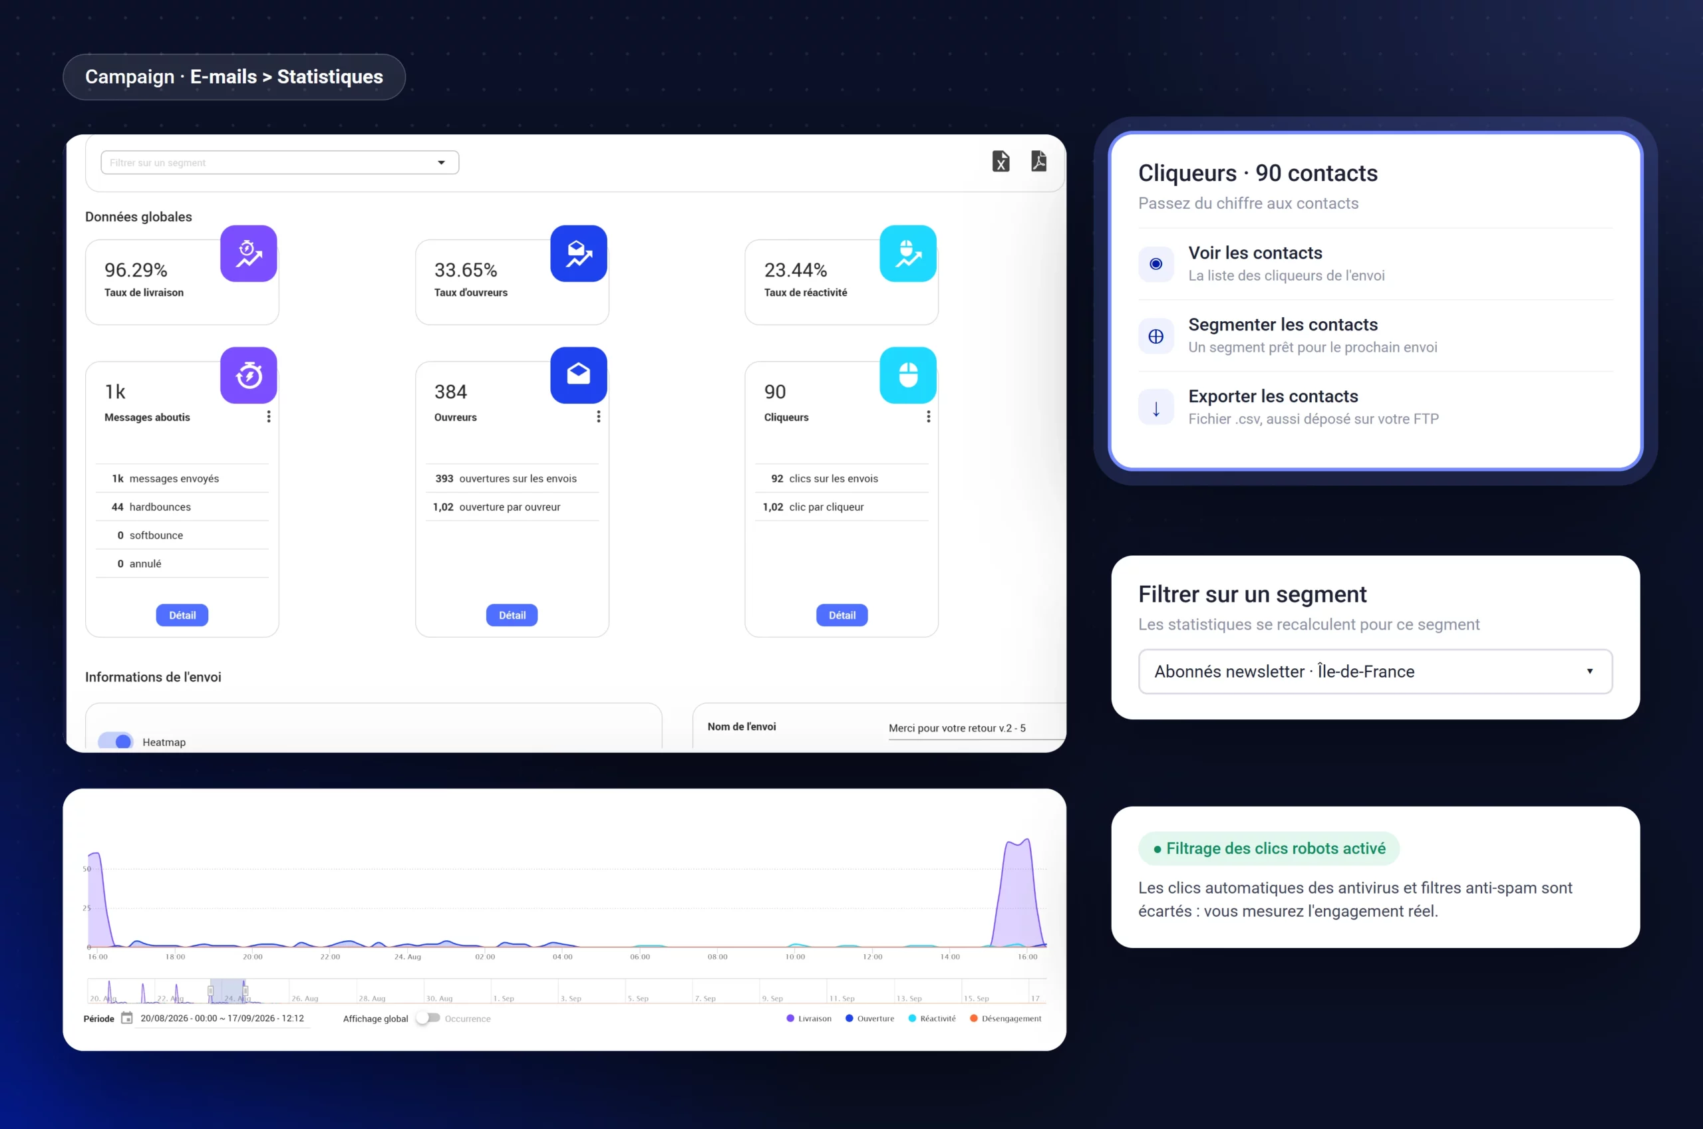This screenshot has height=1129, width=1703.
Task: Open the Ouvreurs three-dot menu
Action: pyautogui.click(x=599, y=417)
